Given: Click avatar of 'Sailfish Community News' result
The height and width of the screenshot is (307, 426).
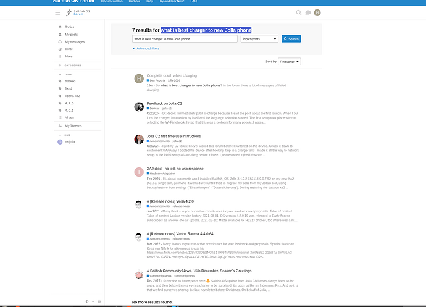Looking at the screenshot, I should [x=139, y=274].
